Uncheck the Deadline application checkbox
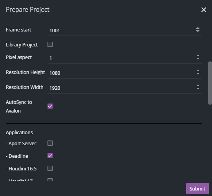 click(50, 156)
